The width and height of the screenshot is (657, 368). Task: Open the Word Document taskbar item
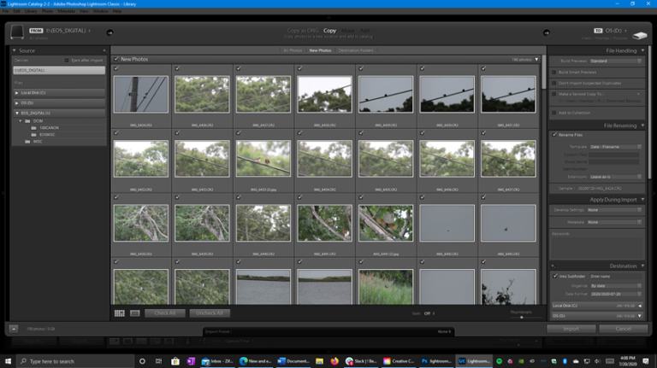[293, 361]
